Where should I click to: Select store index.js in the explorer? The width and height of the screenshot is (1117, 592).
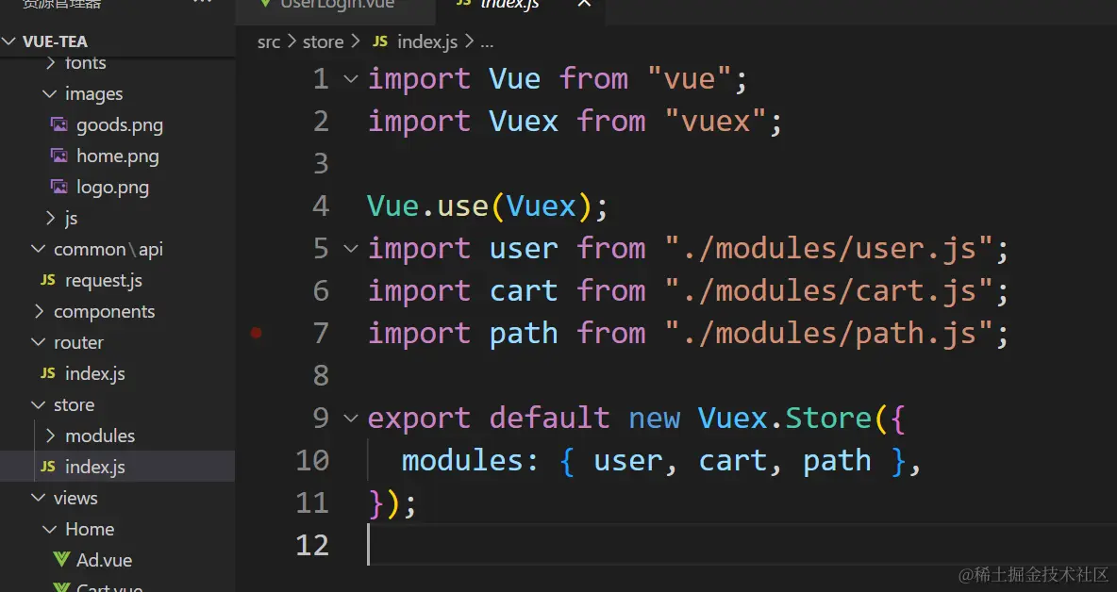[x=94, y=467]
